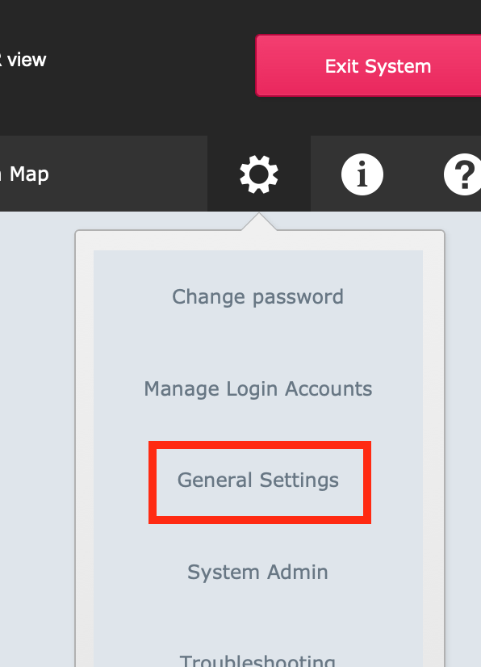Collapse the settings dropdown using gear icon

258,174
